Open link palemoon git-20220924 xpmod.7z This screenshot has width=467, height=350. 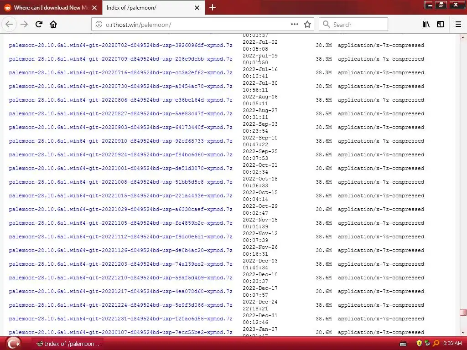120,155
